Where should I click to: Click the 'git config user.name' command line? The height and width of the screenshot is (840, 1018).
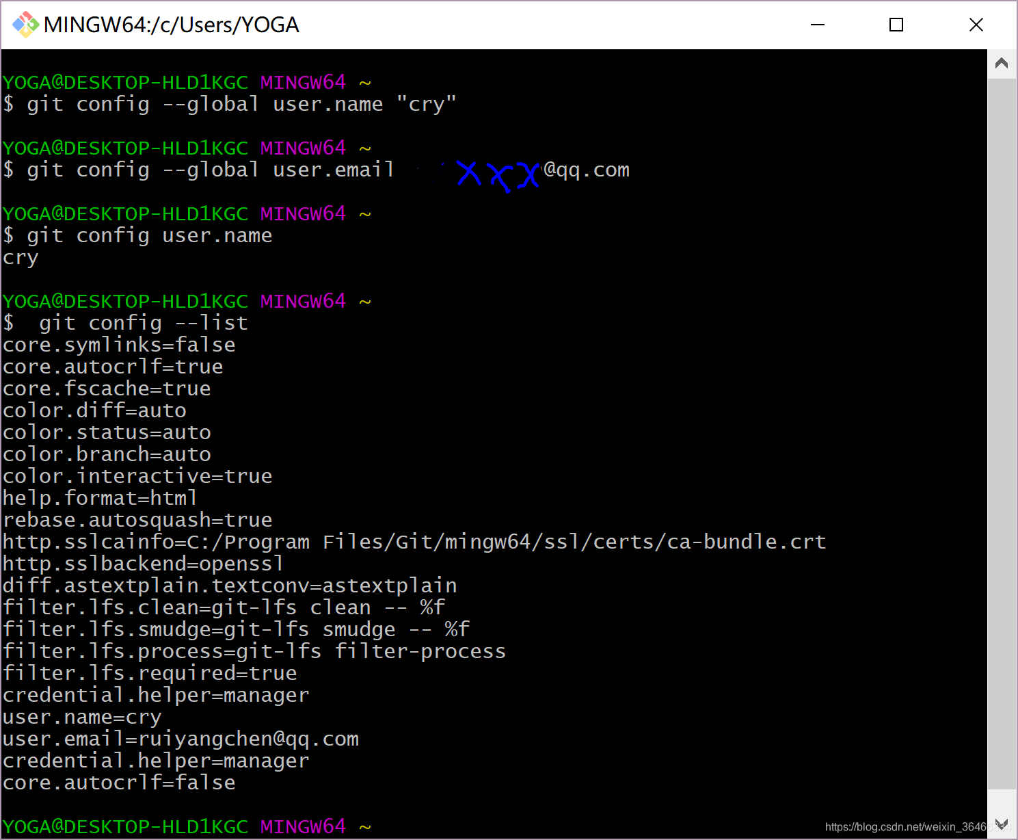coord(138,236)
